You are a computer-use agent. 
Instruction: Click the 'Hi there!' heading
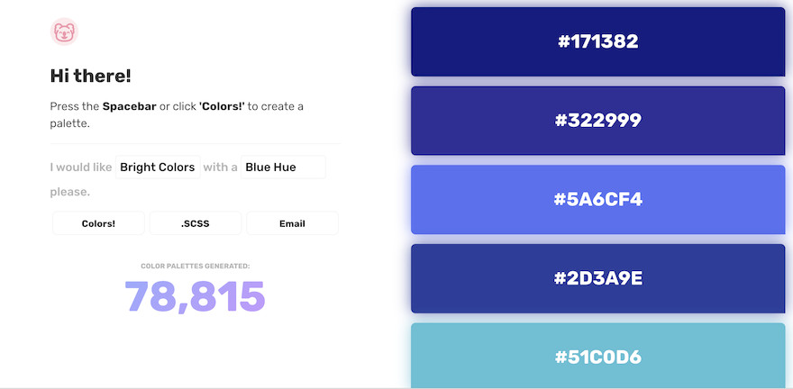[x=91, y=77]
